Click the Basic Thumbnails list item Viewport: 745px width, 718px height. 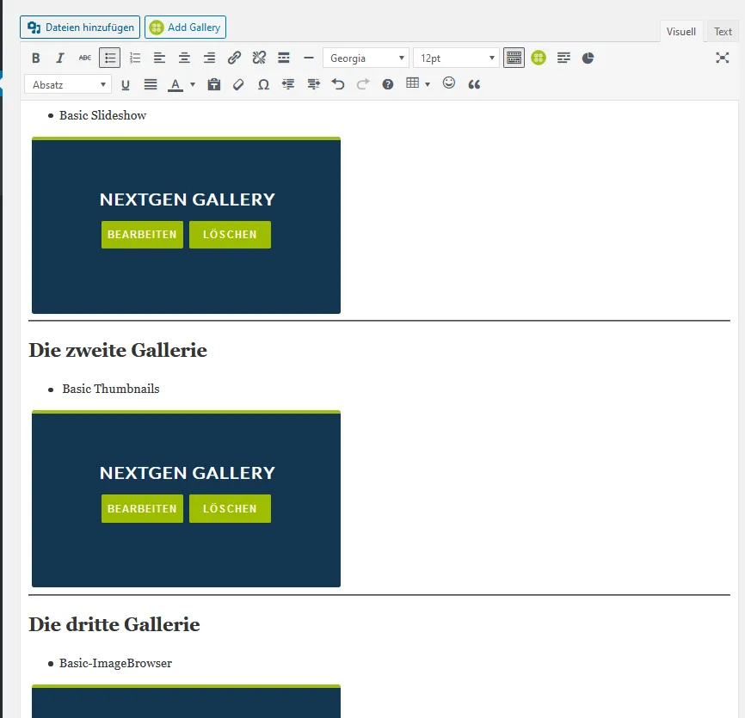(111, 389)
